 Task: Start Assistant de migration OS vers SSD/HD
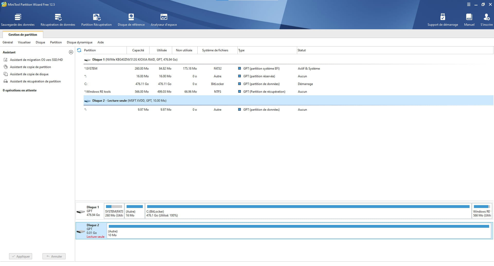36,60
